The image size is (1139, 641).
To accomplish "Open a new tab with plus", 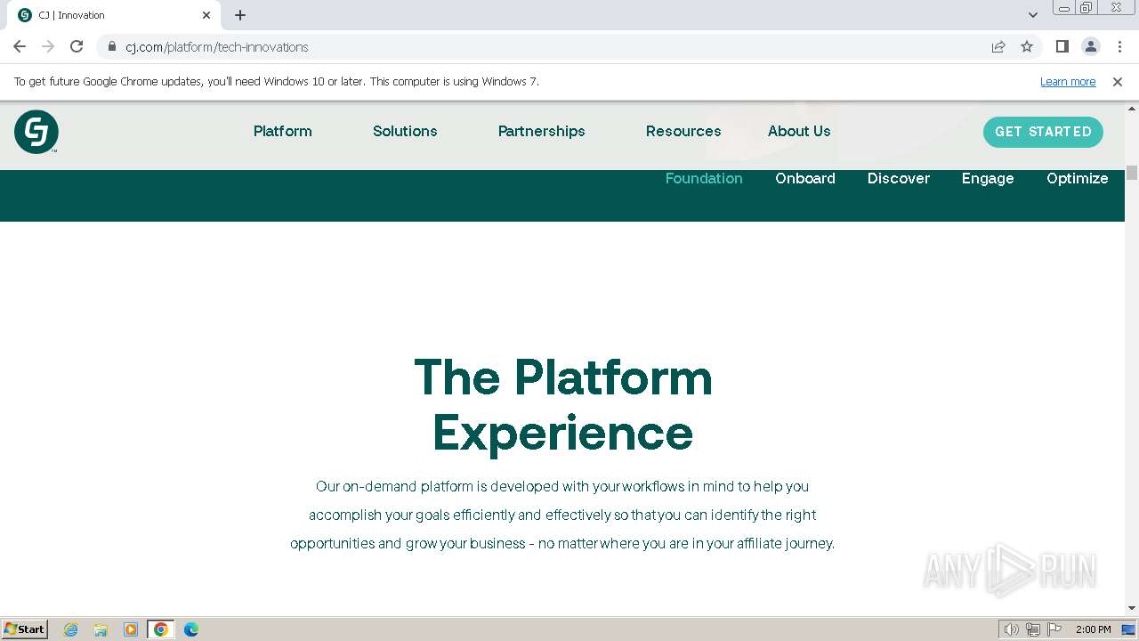I will (240, 15).
